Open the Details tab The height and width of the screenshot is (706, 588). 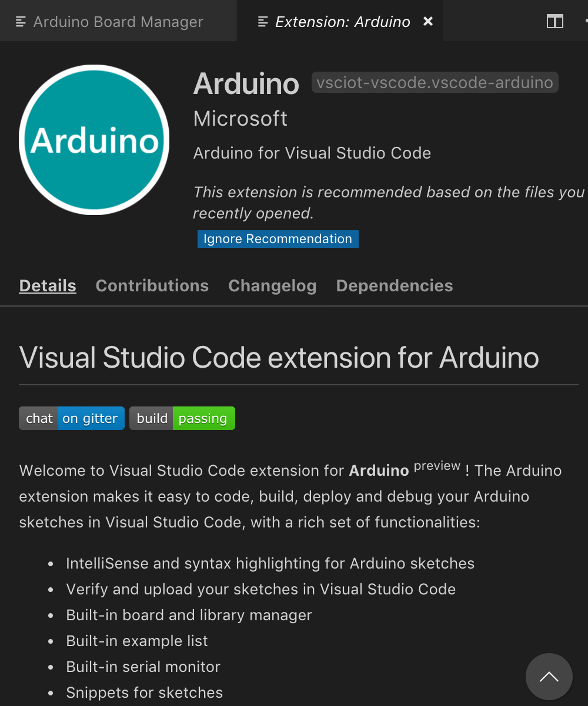point(48,286)
